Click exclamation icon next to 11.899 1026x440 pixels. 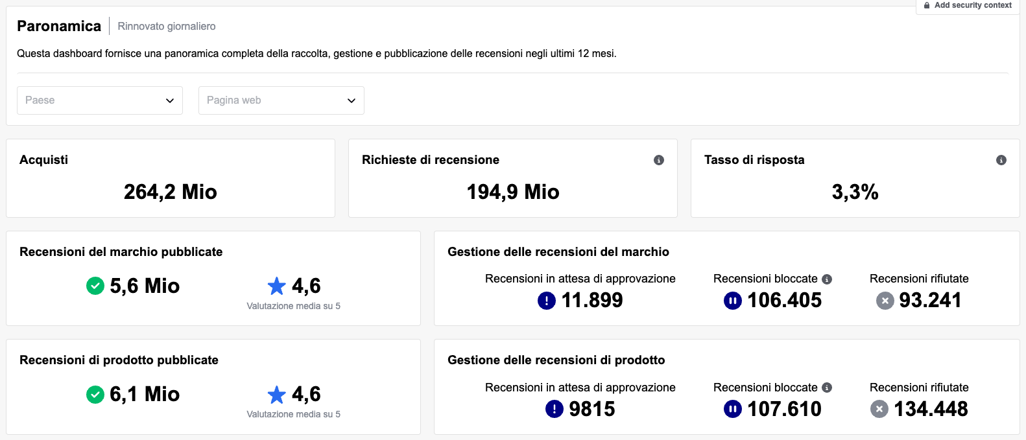[547, 301]
